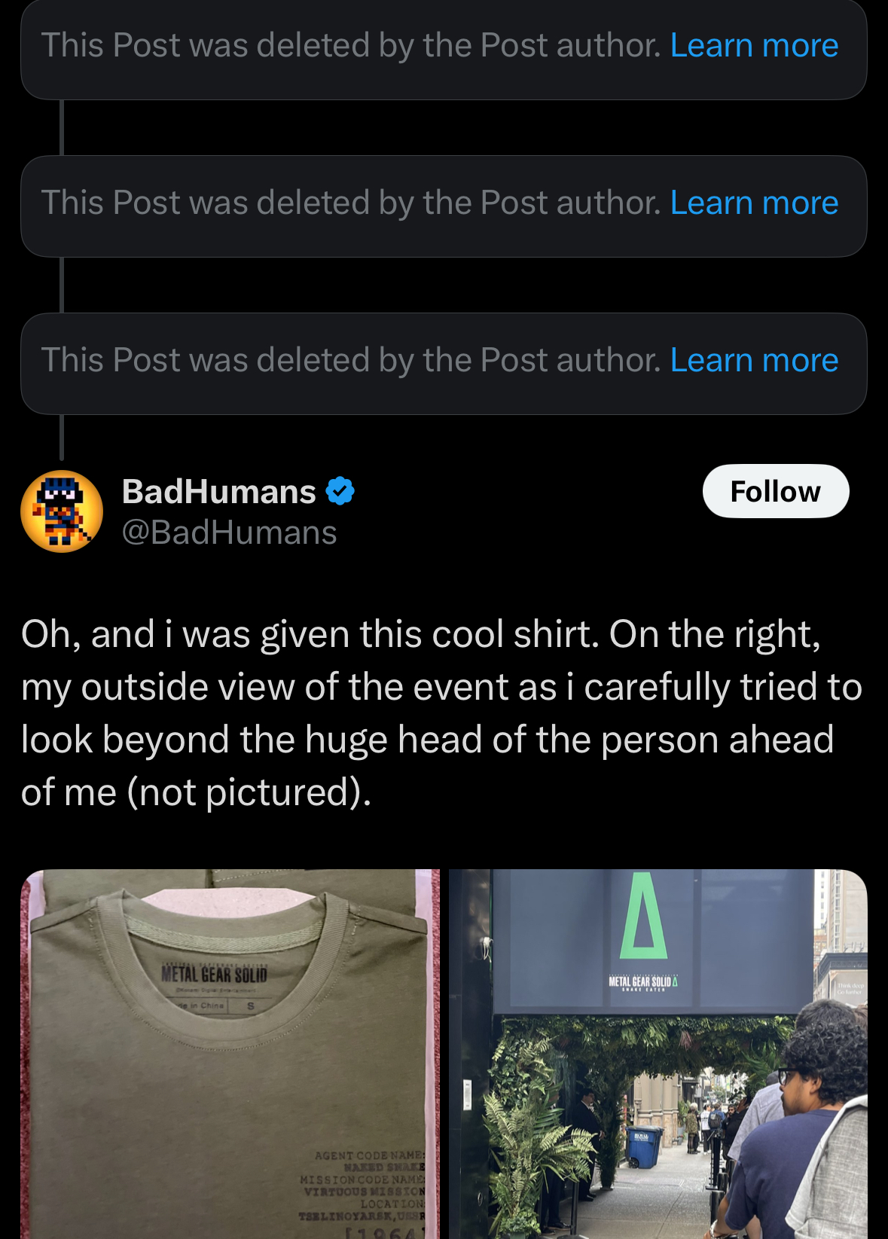This screenshot has height=1239, width=888.
Task: Tap the topmost deleted post notice text
Action: pos(351,45)
